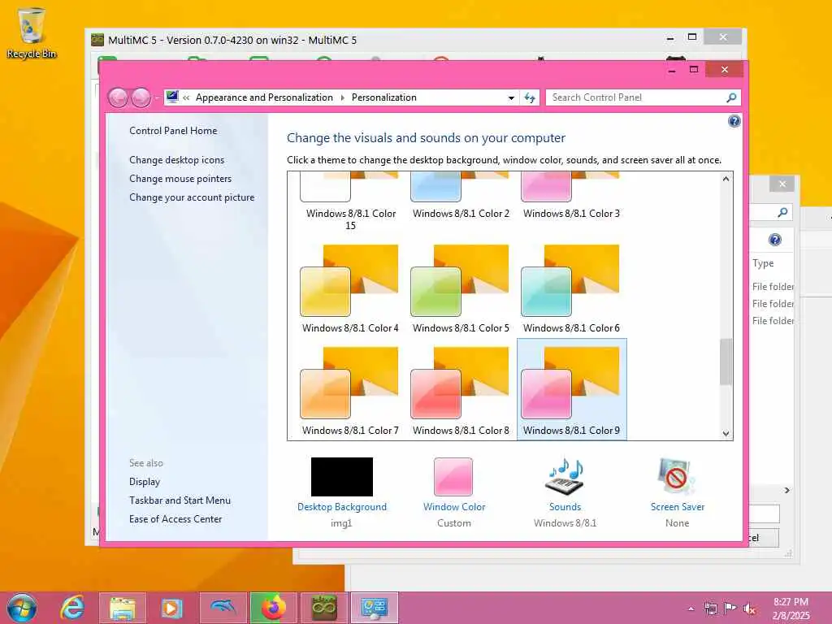This screenshot has width=832, height=624.
Task: Open Screen Saver settings icon
Action: point(676,475)
